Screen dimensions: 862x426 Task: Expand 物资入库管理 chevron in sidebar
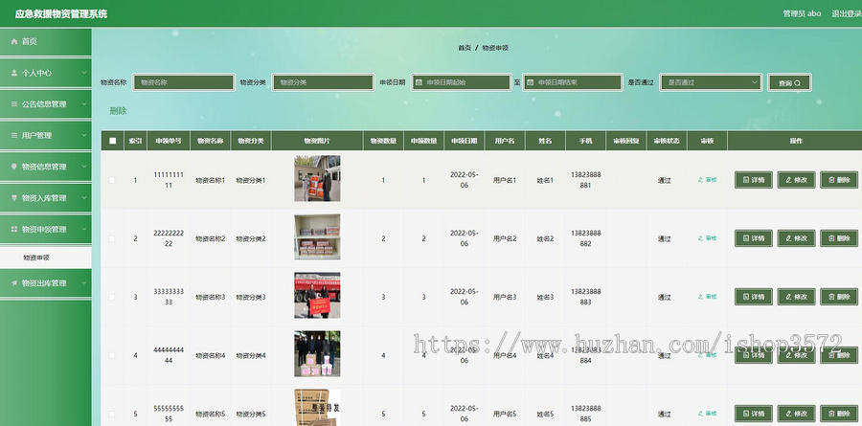84,198
